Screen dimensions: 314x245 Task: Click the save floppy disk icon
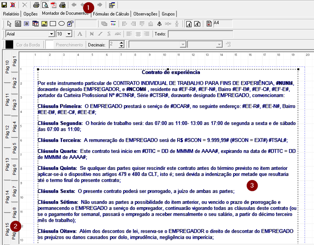click(4, 5)
